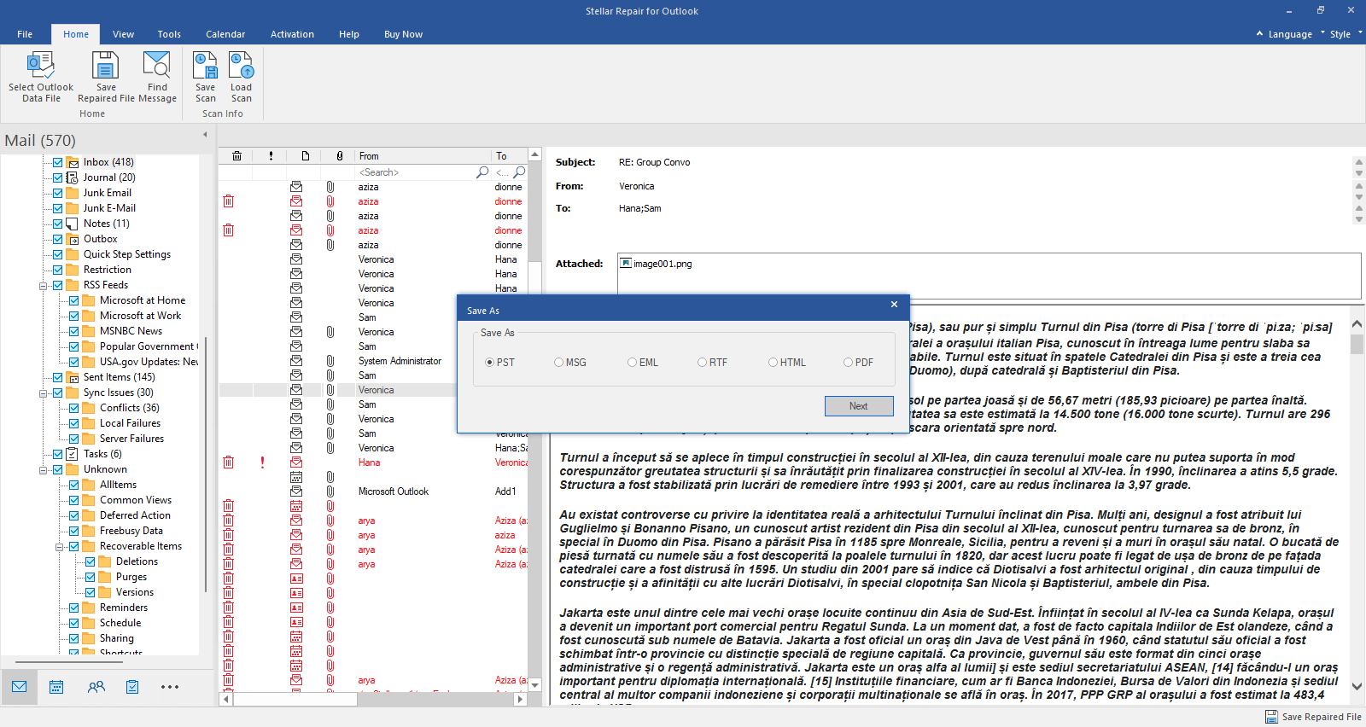
Task: Open Contacts view icon
Action: coord(96,686)
